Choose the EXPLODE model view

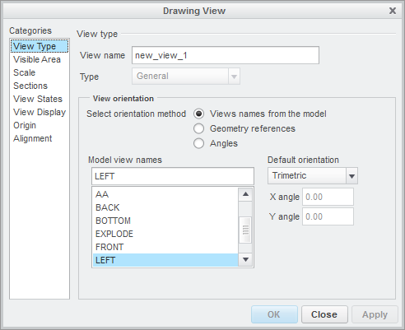165,234
